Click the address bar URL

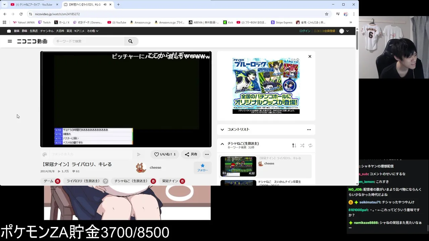click(x=57, y=14)
